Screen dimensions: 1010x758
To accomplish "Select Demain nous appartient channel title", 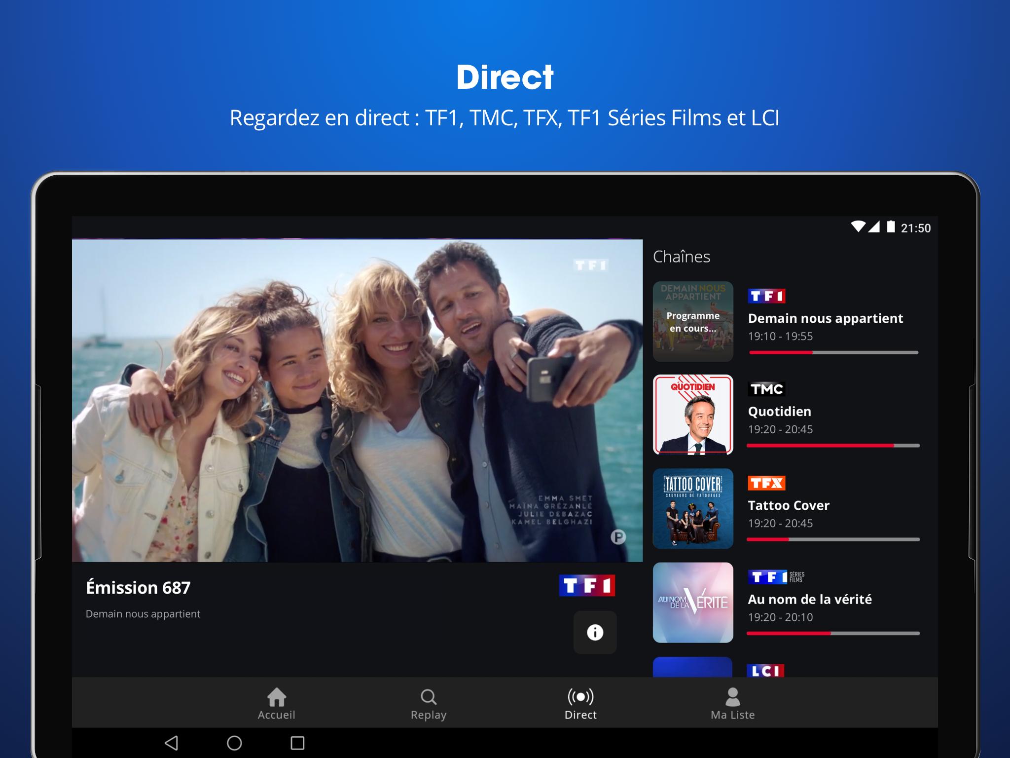I will click(x=826, y=318).
